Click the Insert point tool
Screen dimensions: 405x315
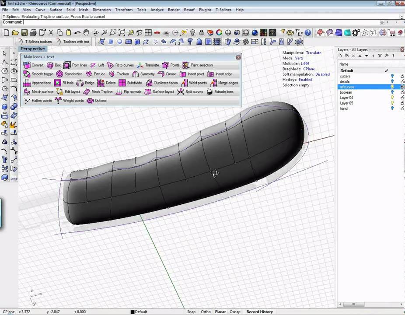pyautogui.click(x=192, y=74)
